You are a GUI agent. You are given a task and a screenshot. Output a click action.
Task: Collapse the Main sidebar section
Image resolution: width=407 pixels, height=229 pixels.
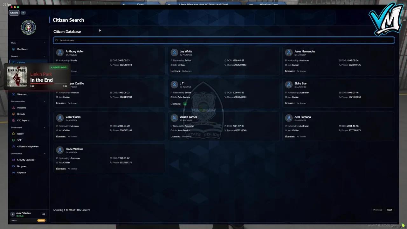pyautogui.click(x=45, y=43)
